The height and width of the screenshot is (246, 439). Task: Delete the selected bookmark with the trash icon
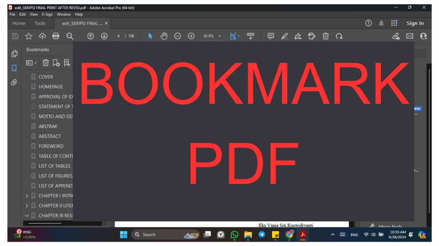pos(46,63)
